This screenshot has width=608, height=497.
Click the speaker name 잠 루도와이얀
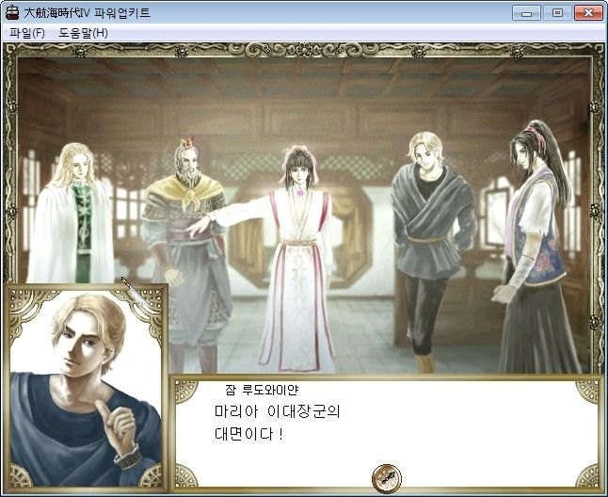point(262,390)
